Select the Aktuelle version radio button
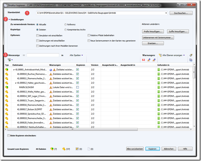 pos(37,24)
